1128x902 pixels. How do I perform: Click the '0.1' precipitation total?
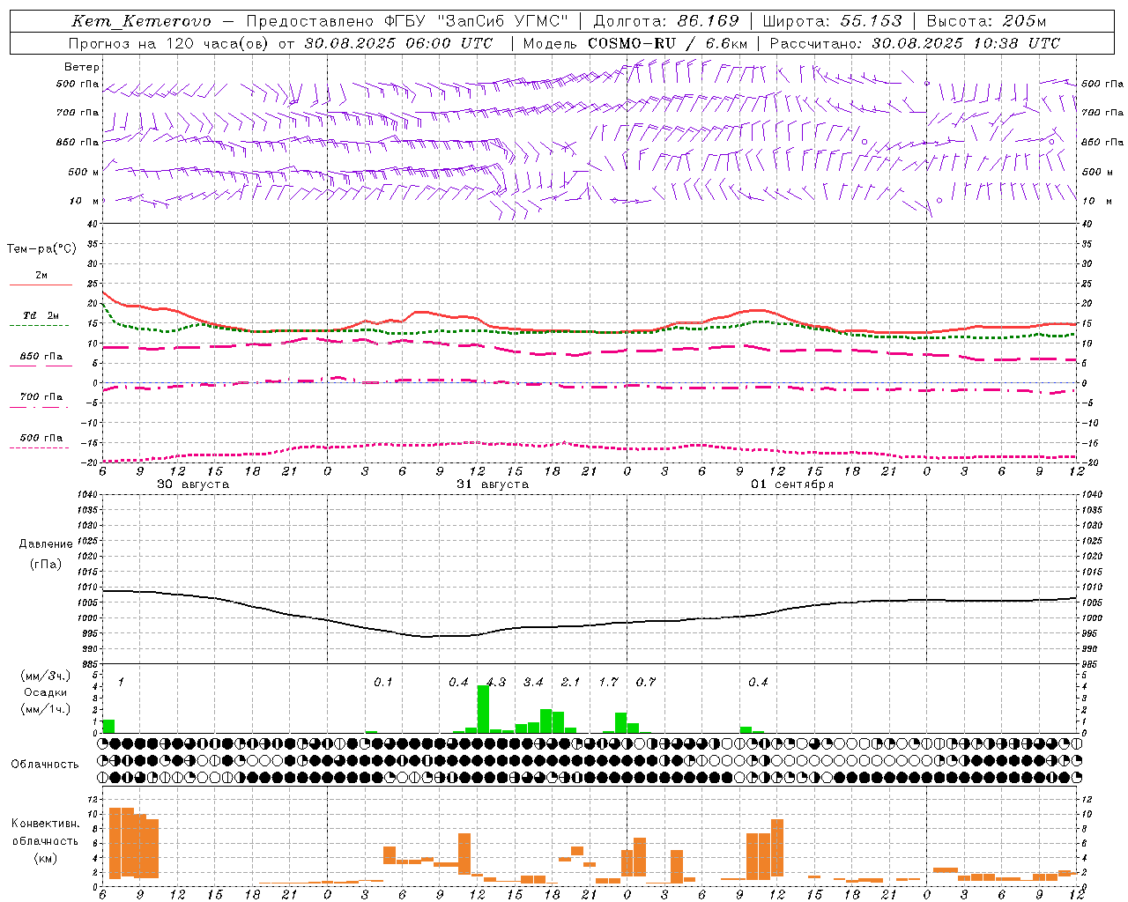(383, 683)
